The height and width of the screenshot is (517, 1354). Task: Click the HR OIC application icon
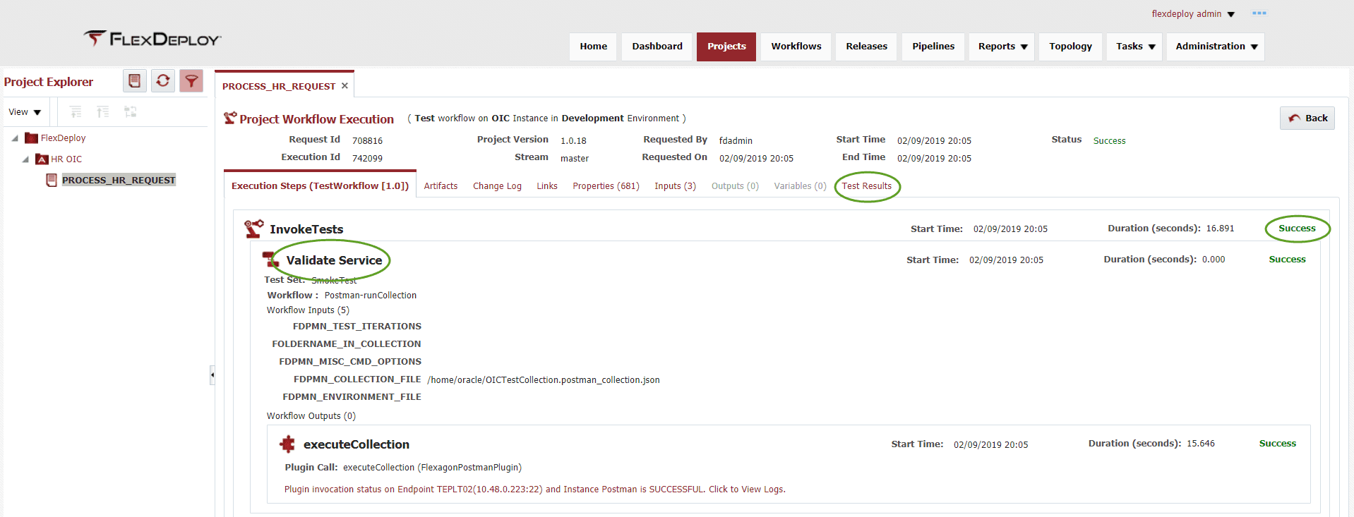pos(42,159)
